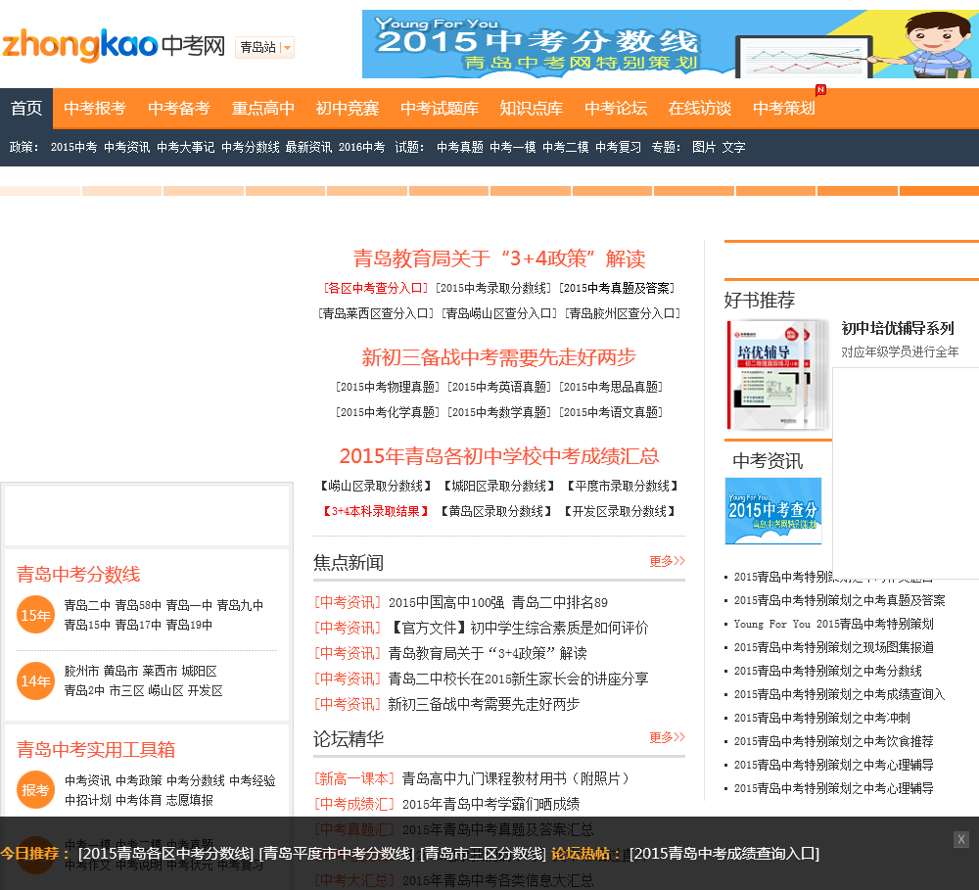The width and height of the screenshot is (979, 890).
Task: Open 2015中考 policy sublink
Action: (x=73, y=148)
